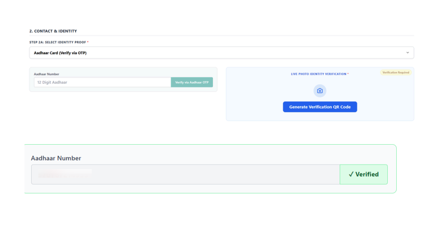This screenshot has height=244, width=439.
Task: Expand the identity proof dropdown chevron
Action: [407, 53]
